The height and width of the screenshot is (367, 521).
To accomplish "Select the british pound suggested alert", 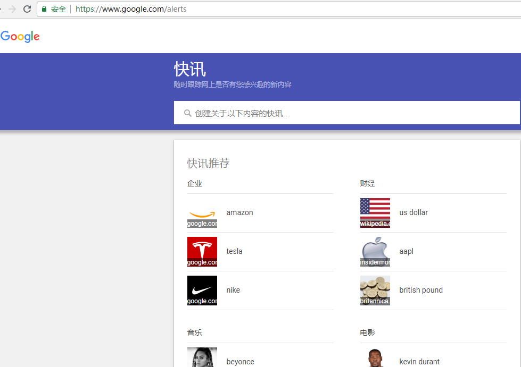I will point(421,290).
